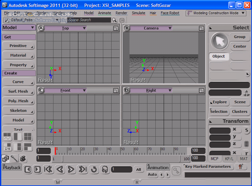The width and height of the screenshot is (252, 186).
Task: Open the palette icon in bottom-left toolbar
Action: point(23,159)
